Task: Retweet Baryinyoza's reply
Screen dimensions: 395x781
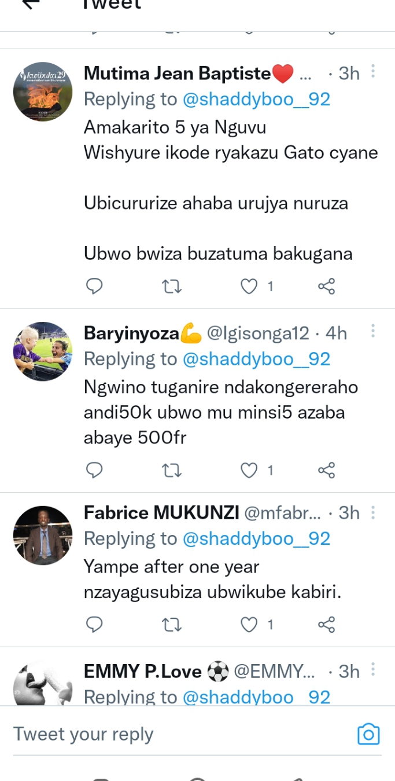Action: pos(172,471)
